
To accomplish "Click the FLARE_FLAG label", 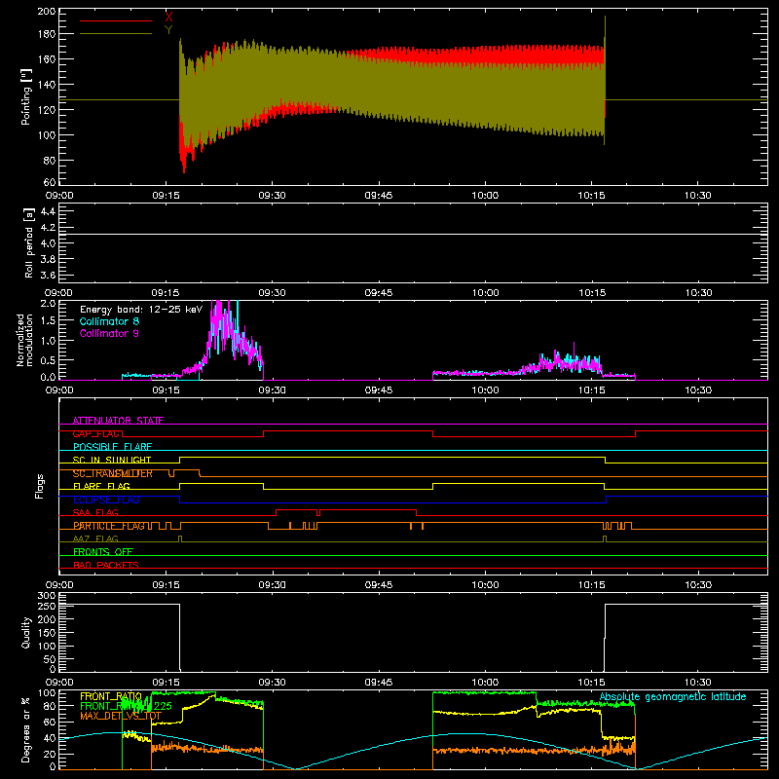I will (101, 486).
